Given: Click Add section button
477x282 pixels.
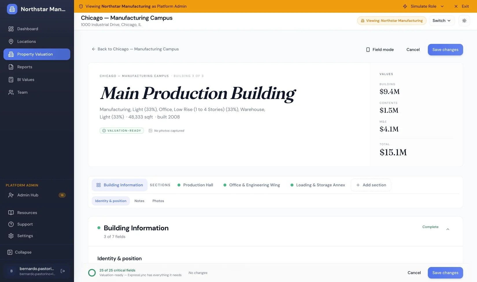Looking at the screenshot, I should pyautogui.click(x=371, y=185).
